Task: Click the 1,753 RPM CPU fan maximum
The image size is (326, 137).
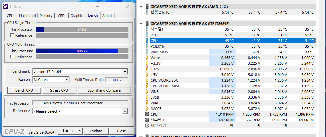Action: (x=278, y=114)
